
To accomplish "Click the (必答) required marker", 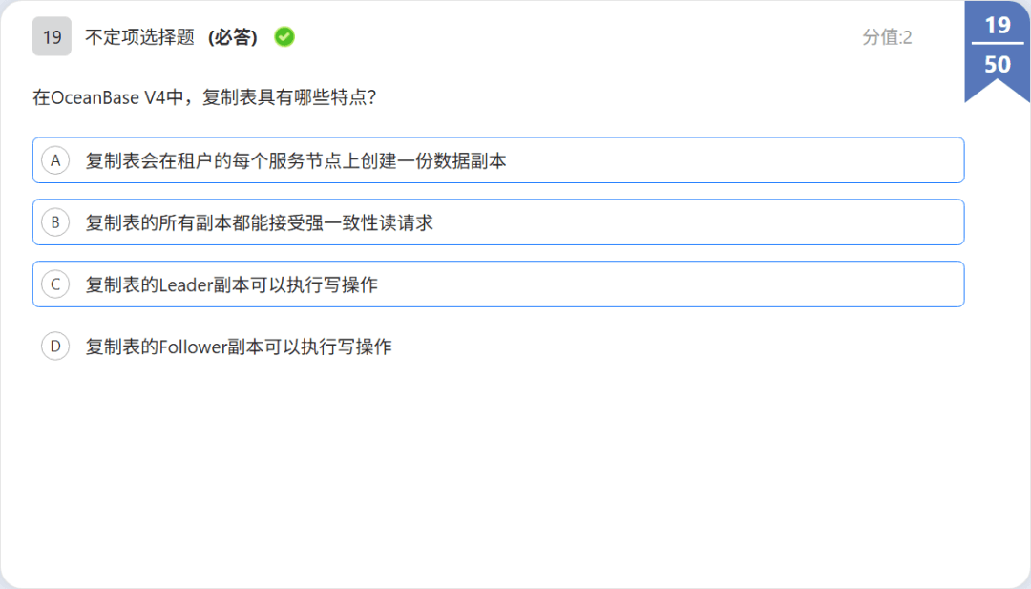I will pos(233,37).
